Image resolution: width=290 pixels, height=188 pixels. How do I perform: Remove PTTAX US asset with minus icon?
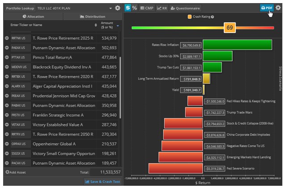tap(7, 57)
